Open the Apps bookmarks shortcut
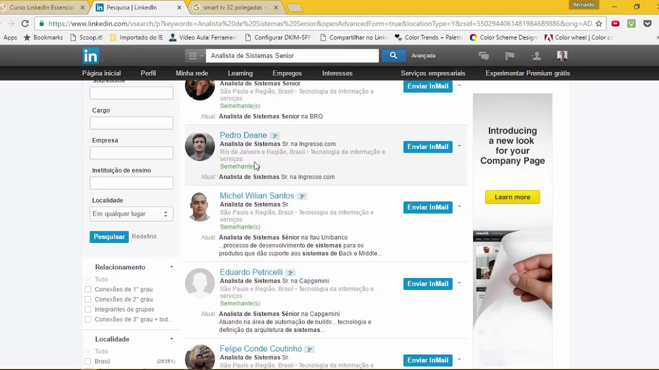The image size is (659, 370). click(10, 38)
